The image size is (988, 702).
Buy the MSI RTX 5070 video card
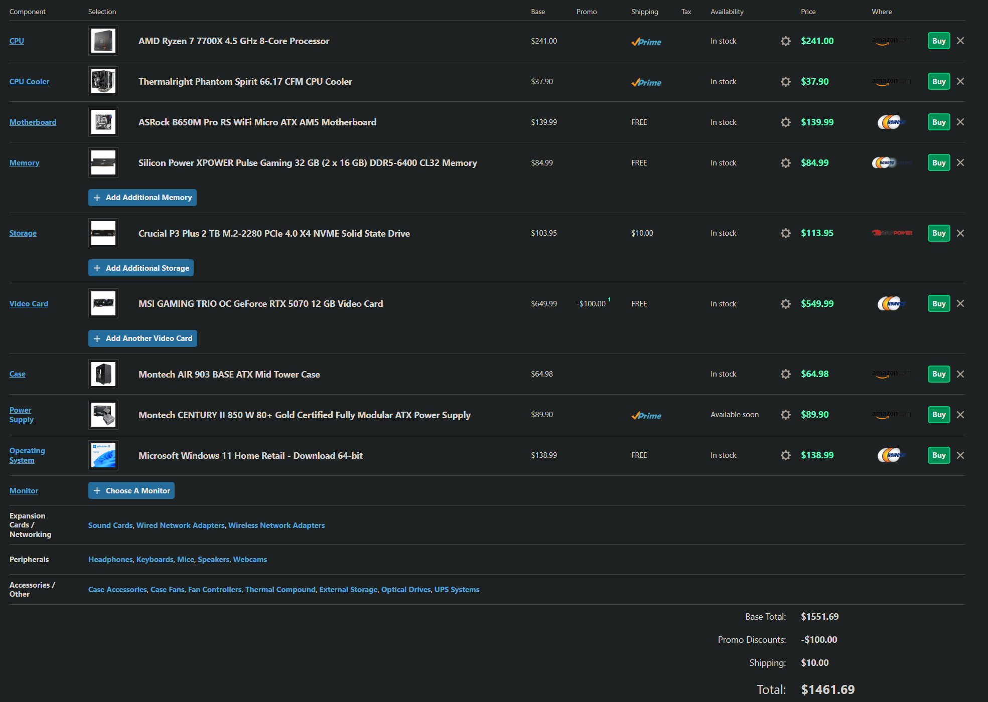click(x=939, y=304)
